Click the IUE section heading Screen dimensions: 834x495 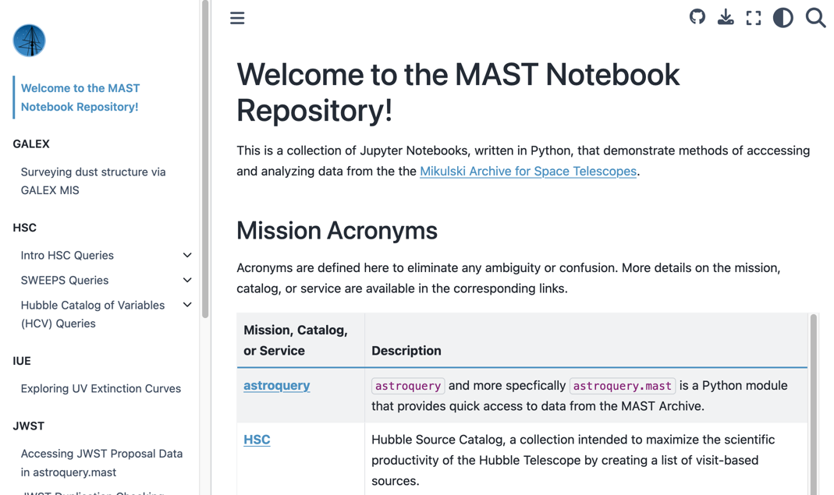point(22,361)
